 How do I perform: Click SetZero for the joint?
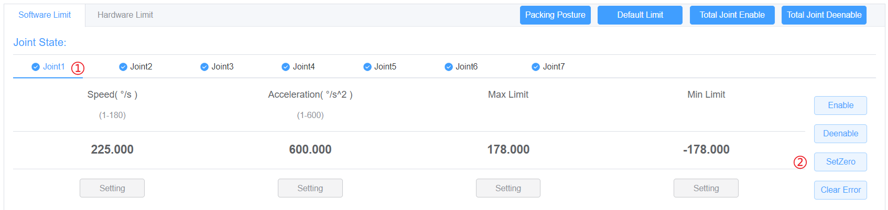click(x=840, y=162)
